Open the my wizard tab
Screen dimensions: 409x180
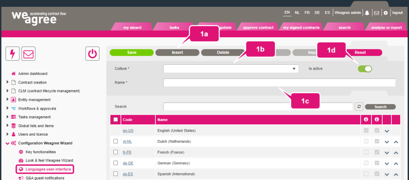pyautogui.click(x=132, y=27)
